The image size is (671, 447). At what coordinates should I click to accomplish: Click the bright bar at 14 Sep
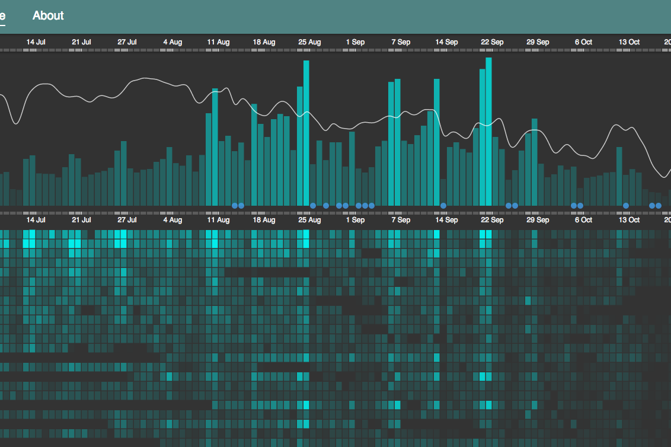(437, 142)
